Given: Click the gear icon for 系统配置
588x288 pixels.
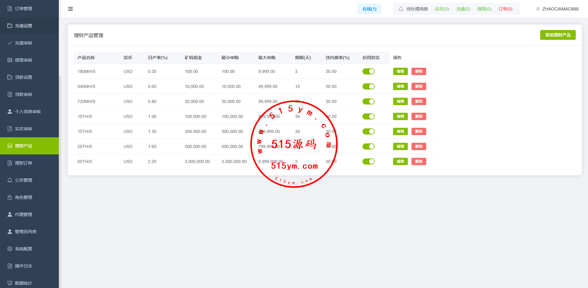Looking at the screenshot, I should (x=10, y=249).
